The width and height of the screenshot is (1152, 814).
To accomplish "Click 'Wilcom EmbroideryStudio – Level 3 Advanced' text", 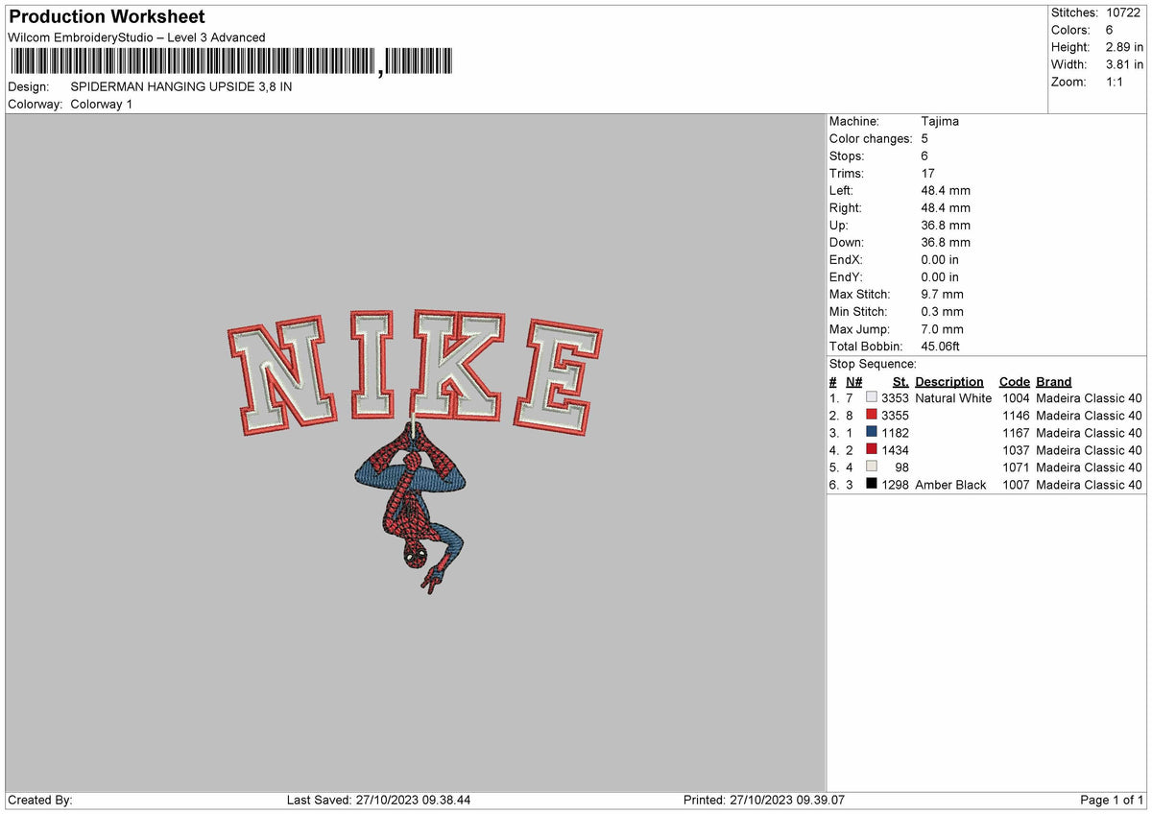I will pyautogui.click(x=136, y=37).
